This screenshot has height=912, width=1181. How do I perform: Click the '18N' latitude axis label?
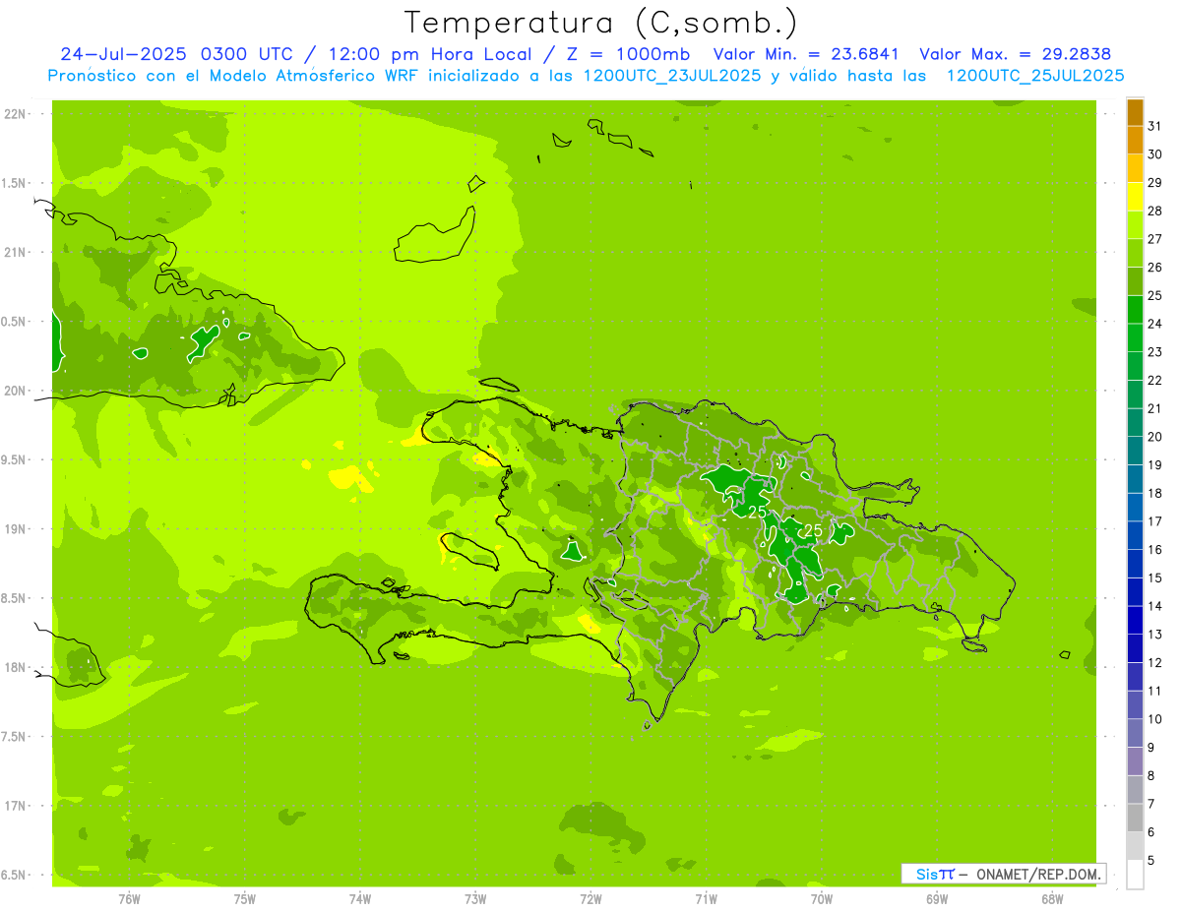(x=17, y=667)
